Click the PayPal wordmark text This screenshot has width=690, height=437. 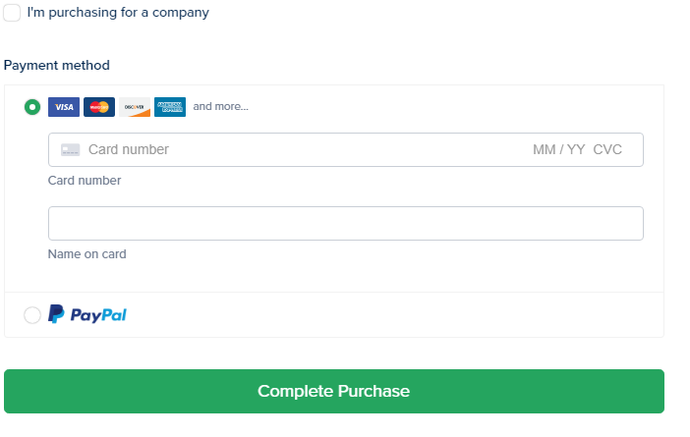98,315
